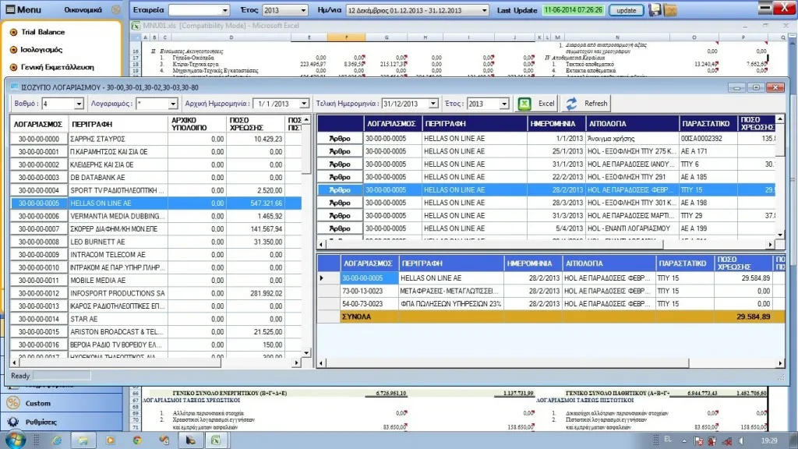Open the Τελική Ημερομηνία date picker dropdown
The width and height of the screenshot is (798, 449).
click(x=433, y=104)
